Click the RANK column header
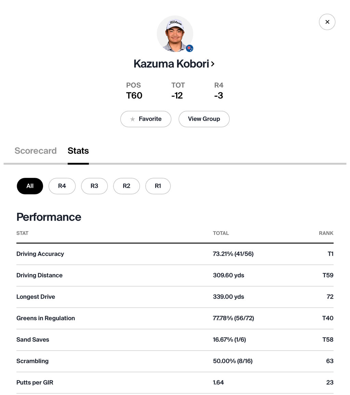350x395 pixels. pyautogui.click(x=326, y=233)
